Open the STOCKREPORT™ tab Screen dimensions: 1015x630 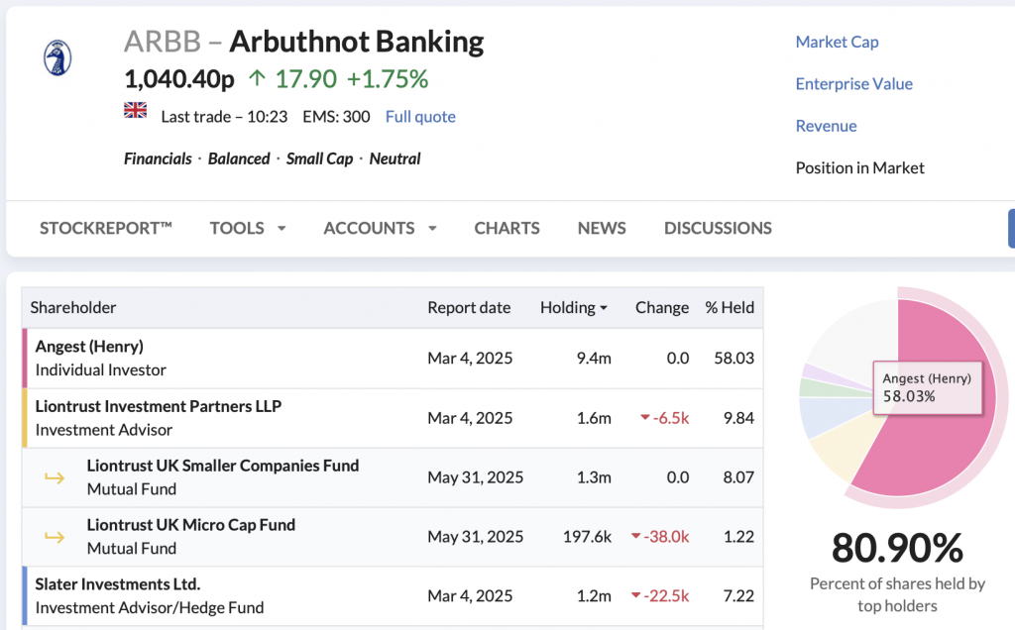click(x=106, y=228)
